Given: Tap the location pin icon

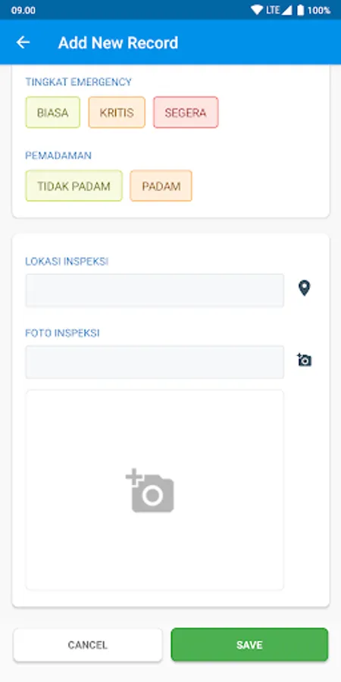Looking at the screenshot, I should click(304, 289).
